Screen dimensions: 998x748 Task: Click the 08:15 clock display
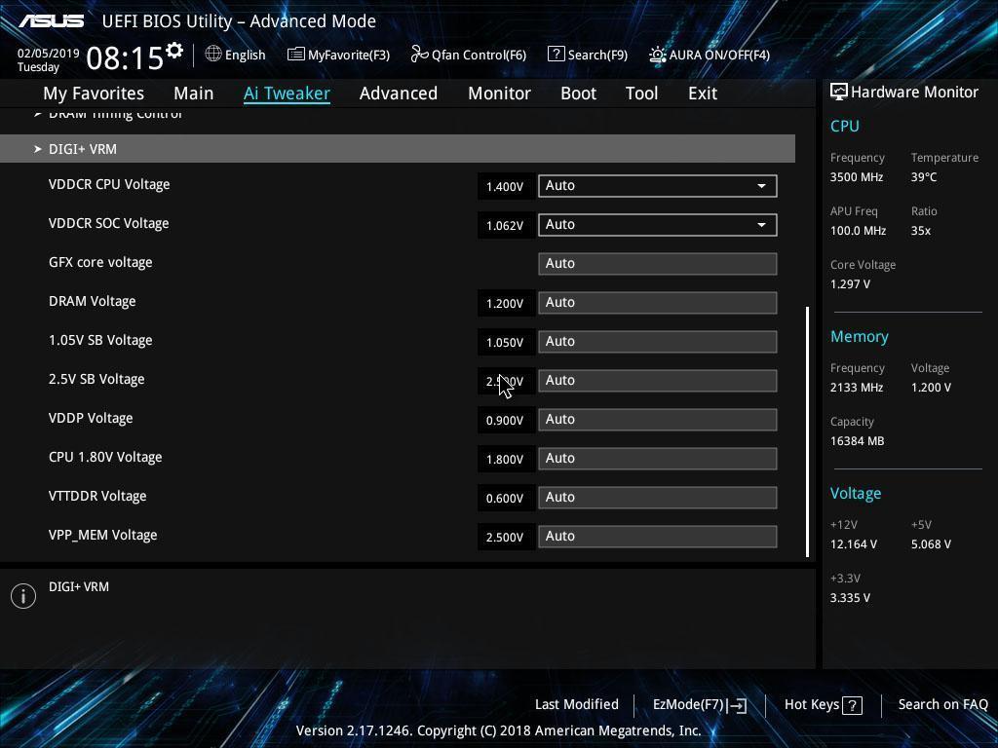pos(125,57)
